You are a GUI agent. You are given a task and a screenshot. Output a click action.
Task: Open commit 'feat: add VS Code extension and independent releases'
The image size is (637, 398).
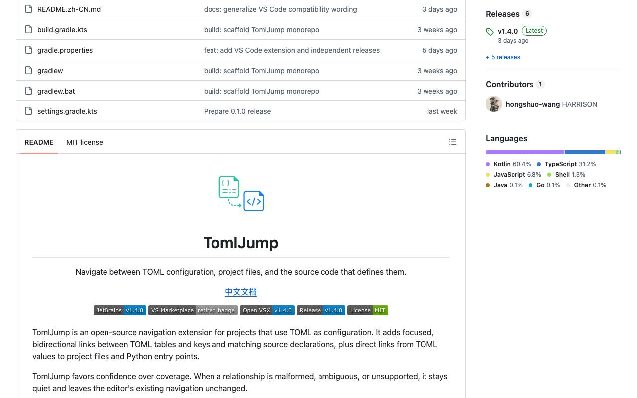pyautogui.click(x=292, y=50)
